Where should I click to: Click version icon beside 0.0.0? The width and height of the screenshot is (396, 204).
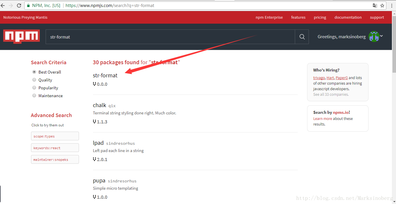[x=94, y=84]
